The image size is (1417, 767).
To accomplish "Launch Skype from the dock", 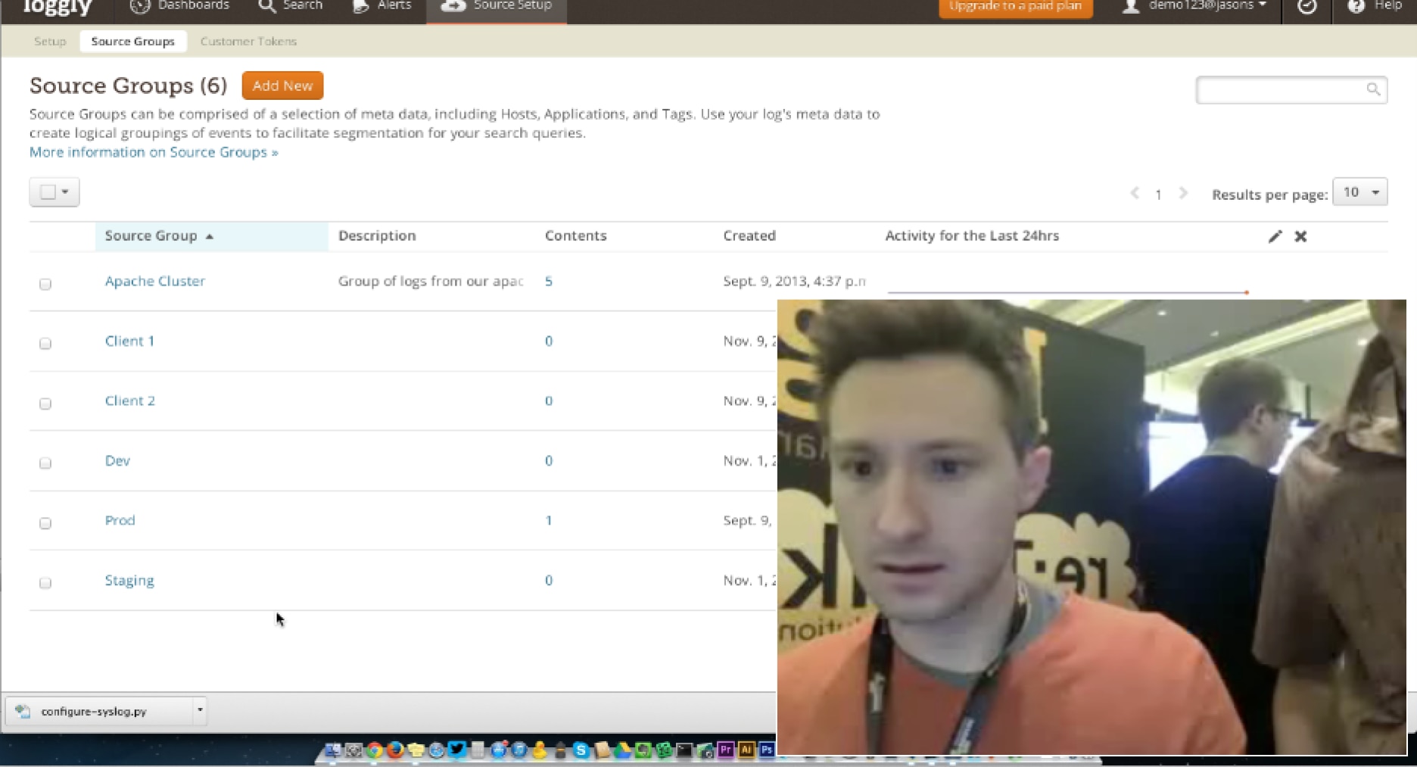I will point(581,750).
